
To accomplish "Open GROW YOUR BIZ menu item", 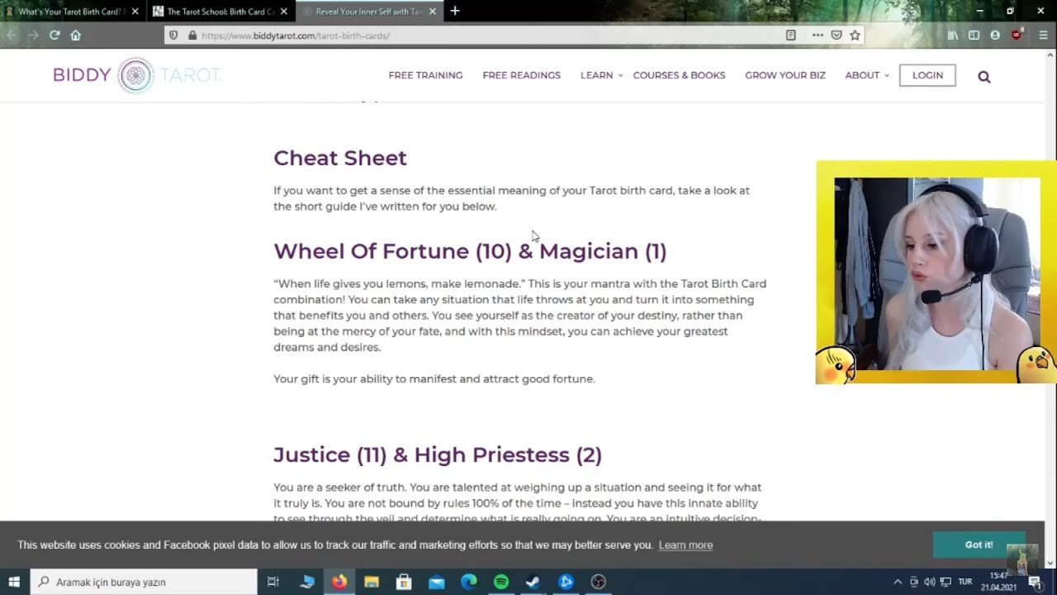I will 784,75.
